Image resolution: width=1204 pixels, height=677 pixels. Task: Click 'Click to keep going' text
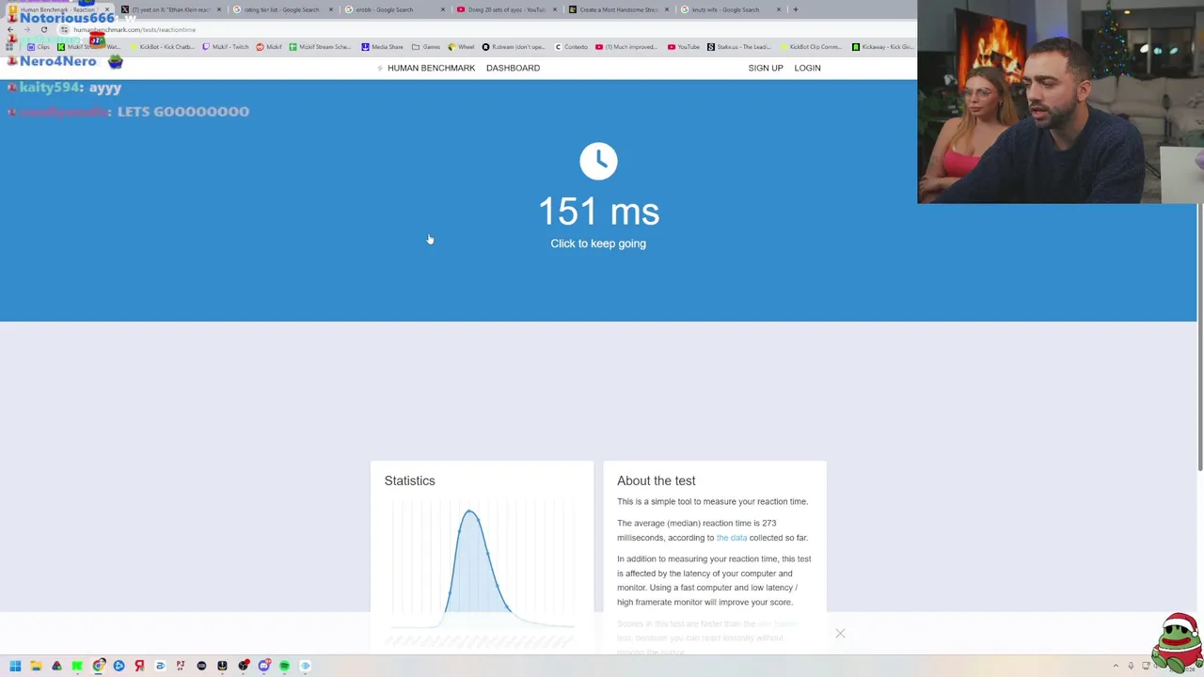[x=598, y=244]
